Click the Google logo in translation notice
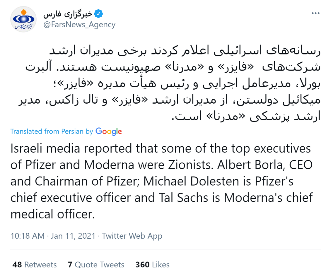 point(109,131)
